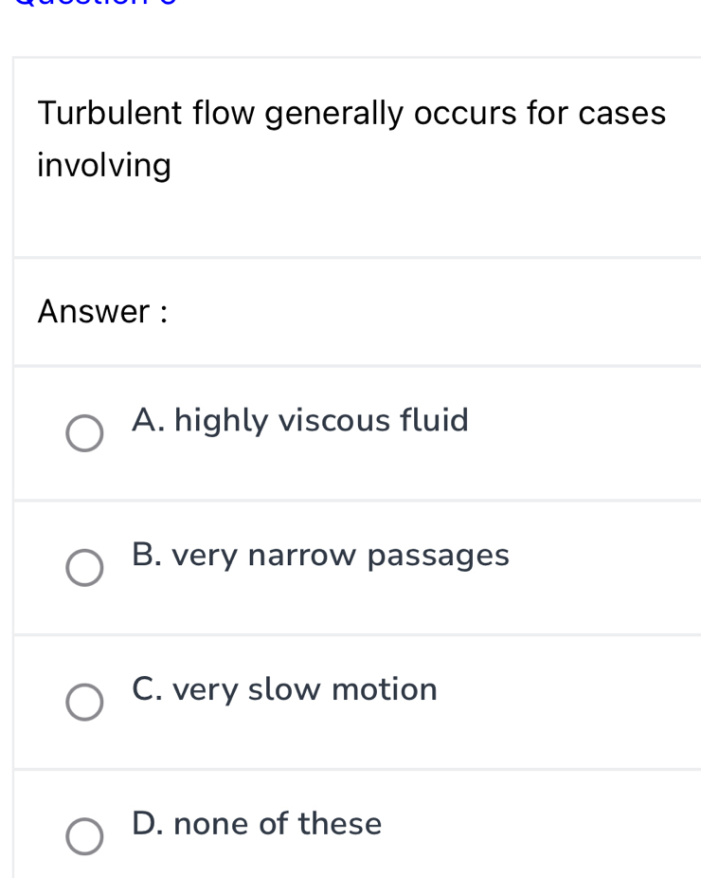Screen dimensions: 701x878
Task: Click the "A. highly viscous fluid" answer text
Action: pos(300,419)
